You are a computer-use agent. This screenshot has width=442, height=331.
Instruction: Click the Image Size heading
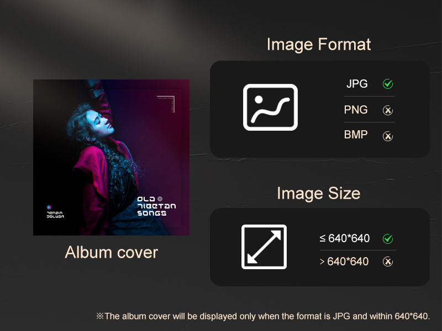(319, 194)
